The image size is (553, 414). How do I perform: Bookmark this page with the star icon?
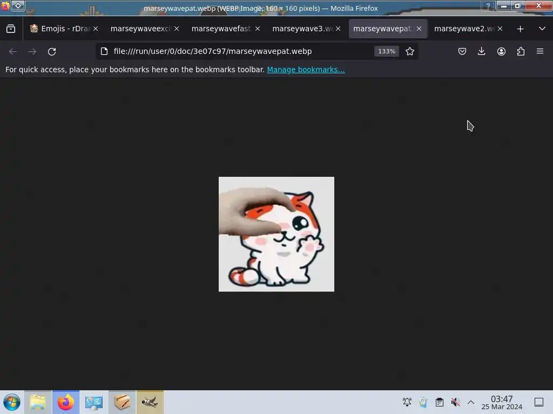click(410, 51)
